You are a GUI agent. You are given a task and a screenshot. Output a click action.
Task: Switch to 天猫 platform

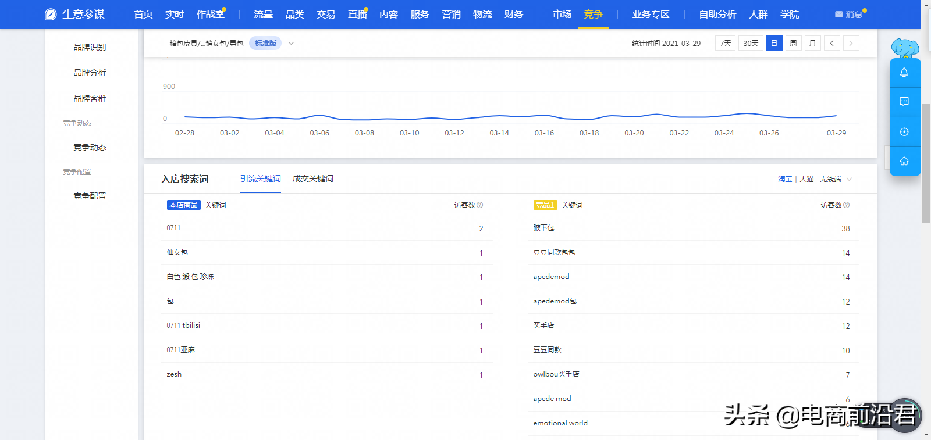806,179
